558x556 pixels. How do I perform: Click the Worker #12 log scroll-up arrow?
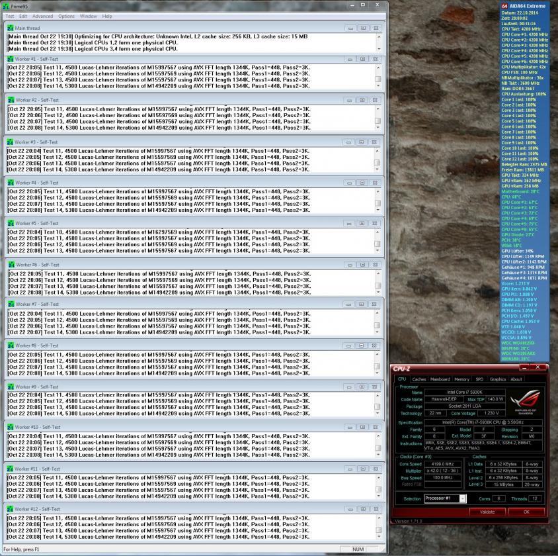click(378, 518)
